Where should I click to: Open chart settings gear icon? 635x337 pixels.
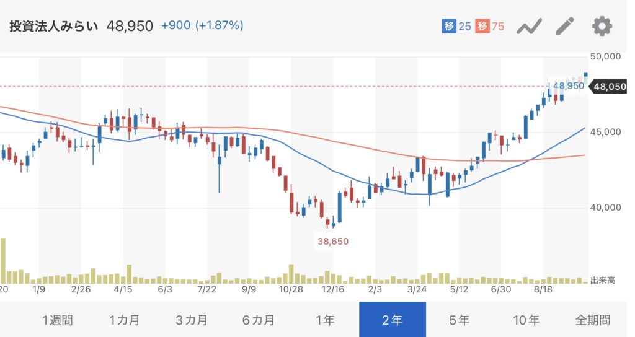[602, 27]
